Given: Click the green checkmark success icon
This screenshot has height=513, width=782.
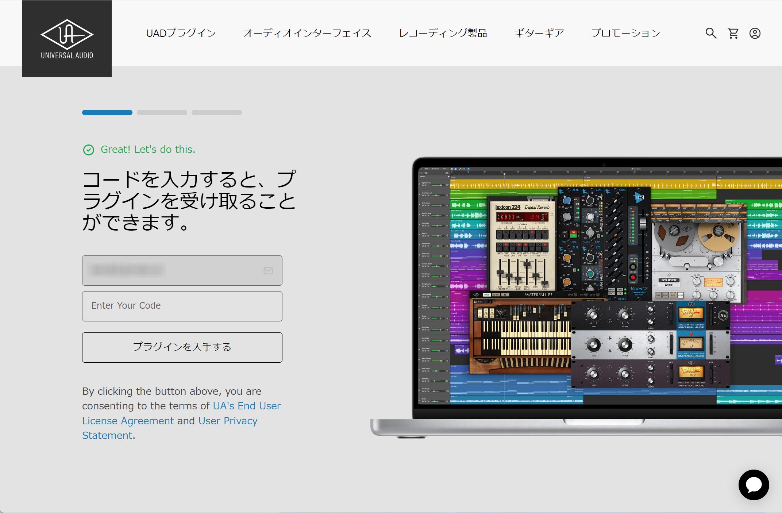Looking at the screenshot, I should pos(89,150).
